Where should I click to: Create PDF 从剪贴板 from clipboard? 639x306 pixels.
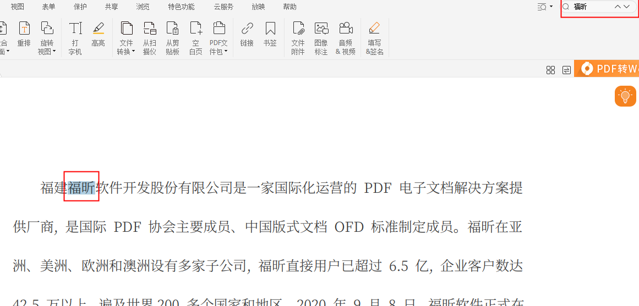pos(173,38)
